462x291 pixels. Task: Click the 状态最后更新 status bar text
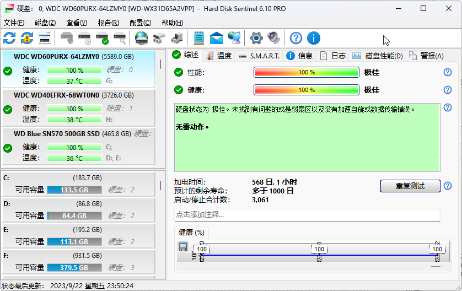click(68, 285)
